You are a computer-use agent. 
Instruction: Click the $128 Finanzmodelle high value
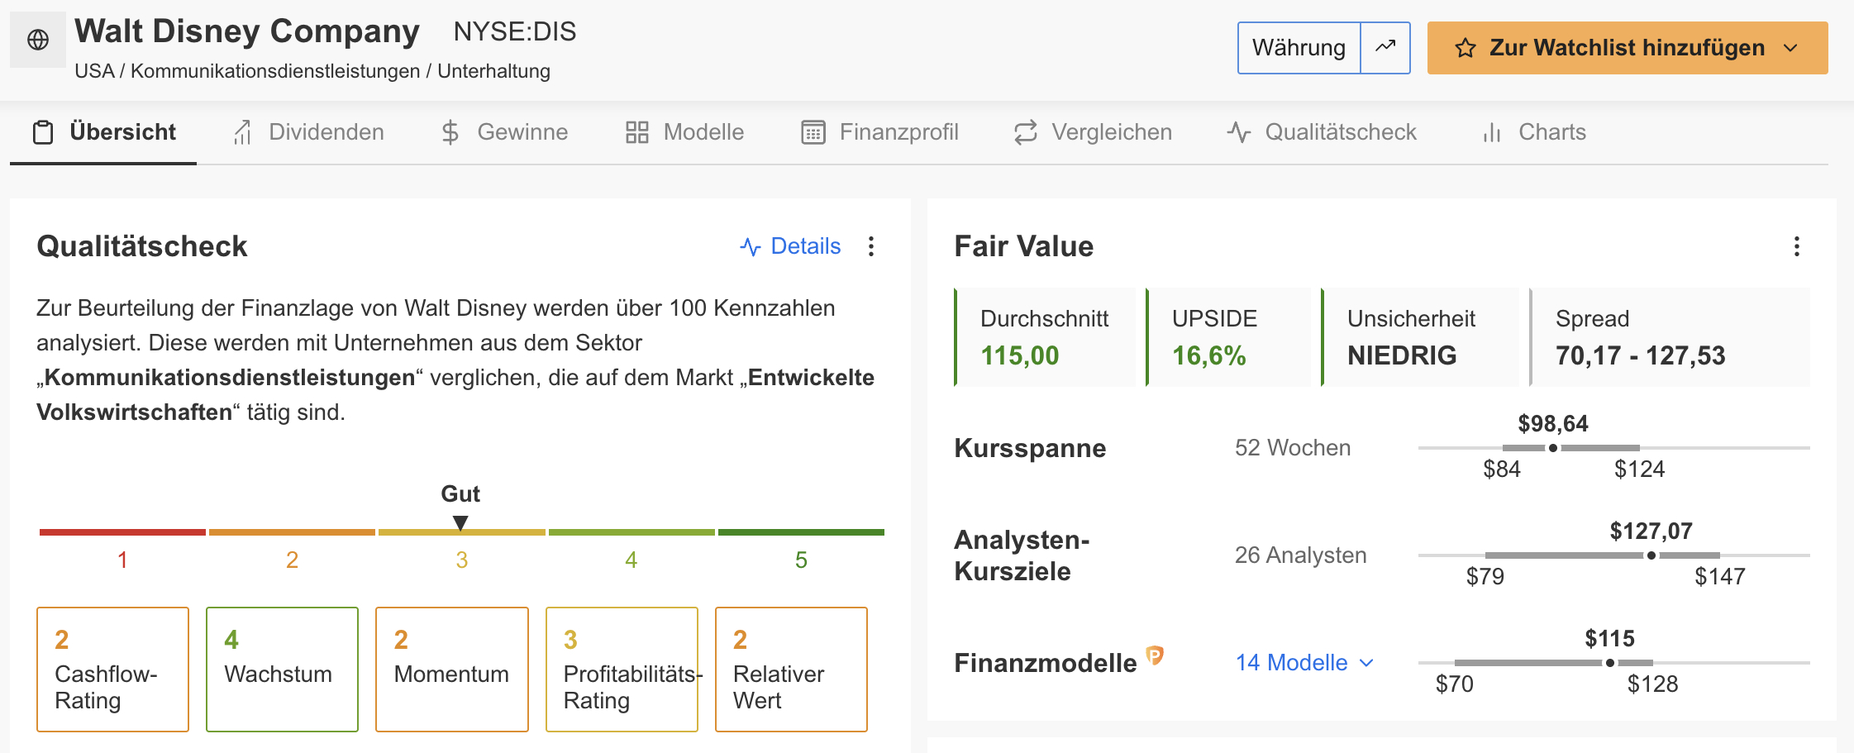[x=1652, y=684]
